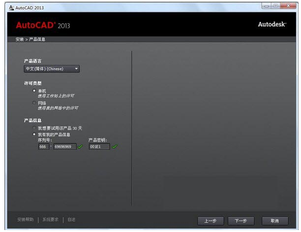Open the 安装帮助 link
This screenshot has width=301, height=232.
pyautogui.click(x=25, y=220)
